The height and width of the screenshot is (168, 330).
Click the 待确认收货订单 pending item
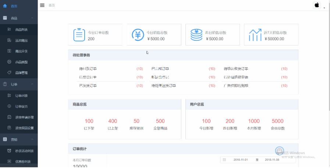click(236, 69)
